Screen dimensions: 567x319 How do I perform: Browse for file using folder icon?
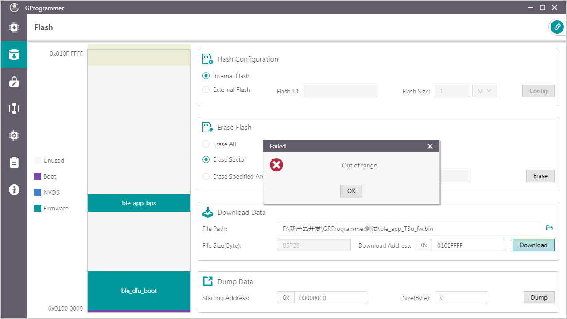coord(550,228)
